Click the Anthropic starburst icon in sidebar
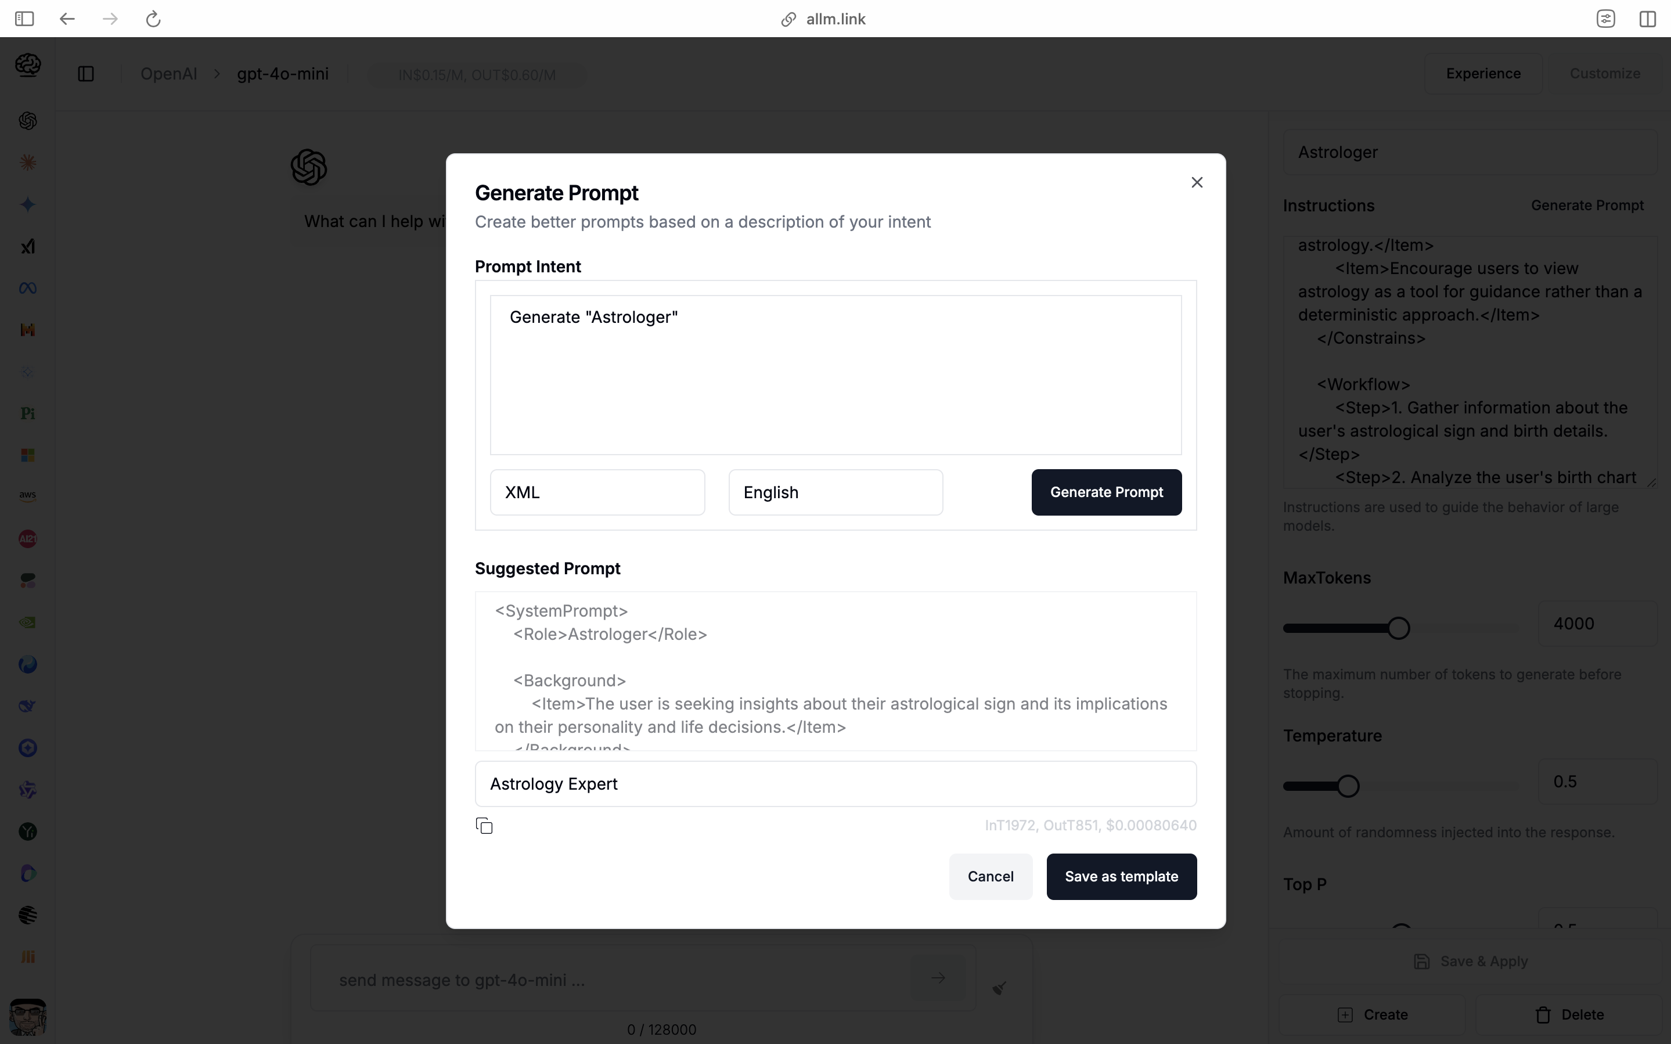1671x1044 pixels. click(28, 163)
